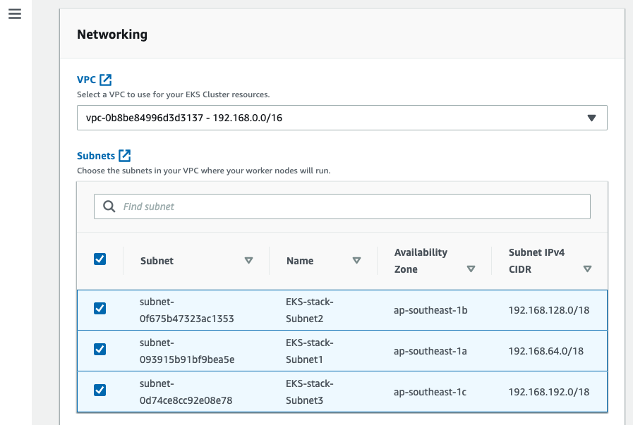Open the hamburger navigation menu
Image resolution: width=633 pixels, height=425 pixels.
15,14
